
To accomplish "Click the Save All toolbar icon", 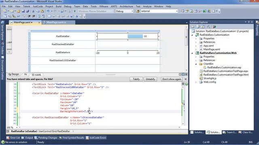I will tap(28, 11).
